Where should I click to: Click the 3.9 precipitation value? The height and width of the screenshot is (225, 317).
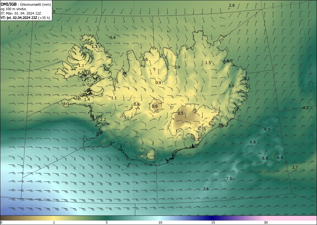[x=231, y=86]
